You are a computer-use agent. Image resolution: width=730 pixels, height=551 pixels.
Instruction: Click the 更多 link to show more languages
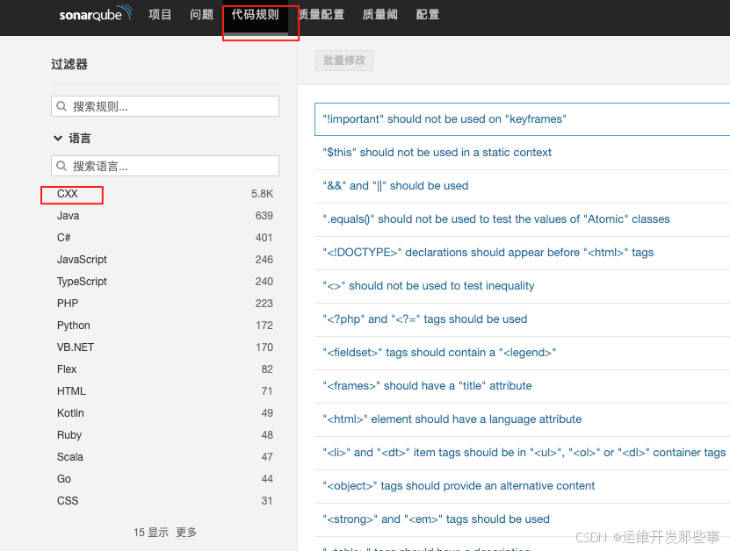pyautogui.click(x=186, y=532)
